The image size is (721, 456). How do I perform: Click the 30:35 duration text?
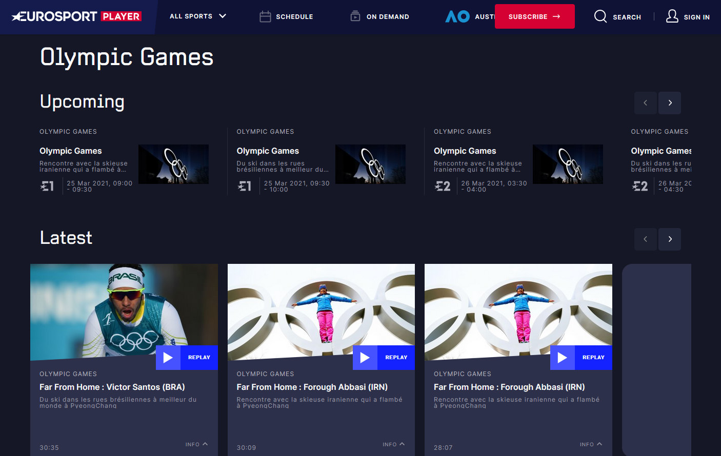pyautogui.click(x=49, y=447)
